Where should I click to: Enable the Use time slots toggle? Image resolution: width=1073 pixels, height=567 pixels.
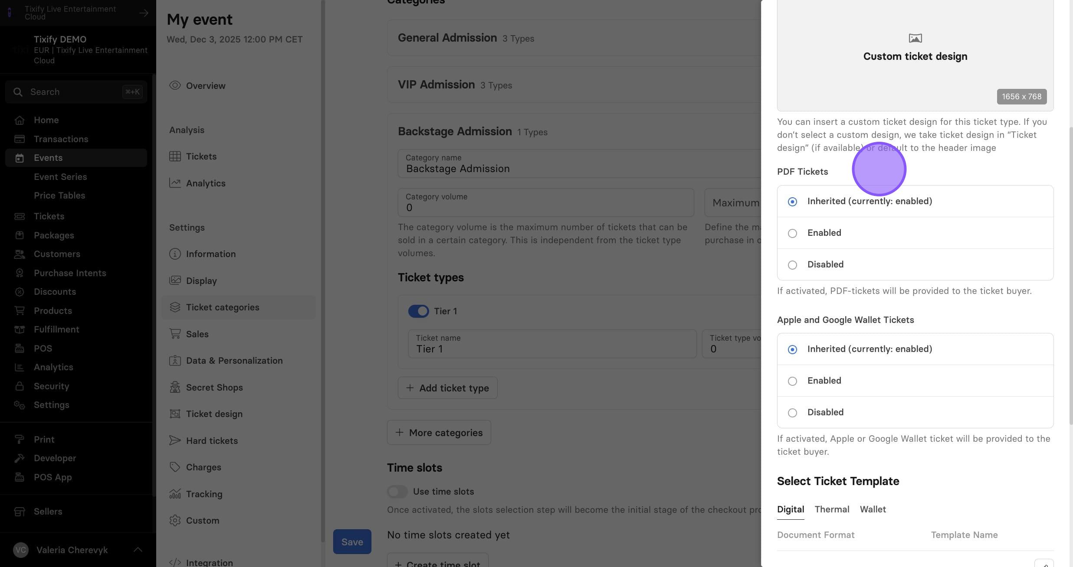[x=397, y=492]
